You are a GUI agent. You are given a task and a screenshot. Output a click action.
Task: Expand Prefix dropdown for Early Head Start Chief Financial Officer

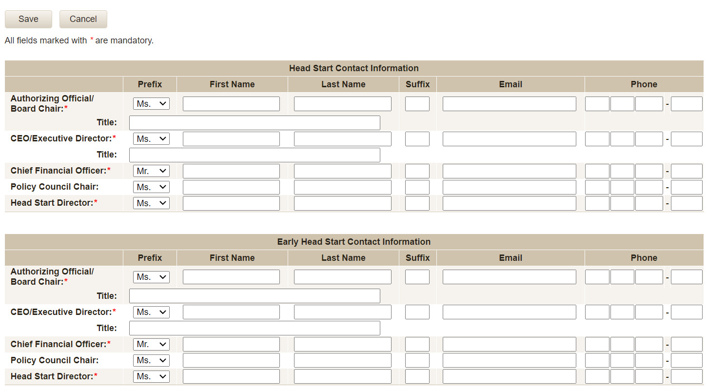coord(151,344)
